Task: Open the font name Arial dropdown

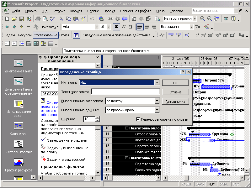Action: [97, 27]
